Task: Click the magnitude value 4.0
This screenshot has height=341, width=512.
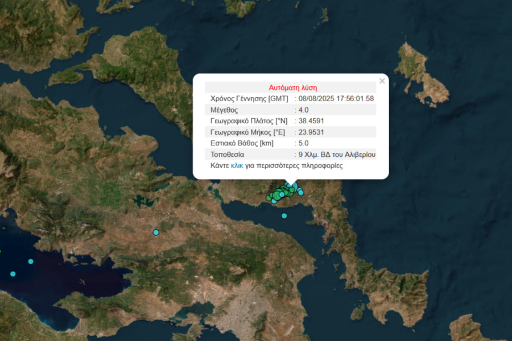Action: coord(303,110)
